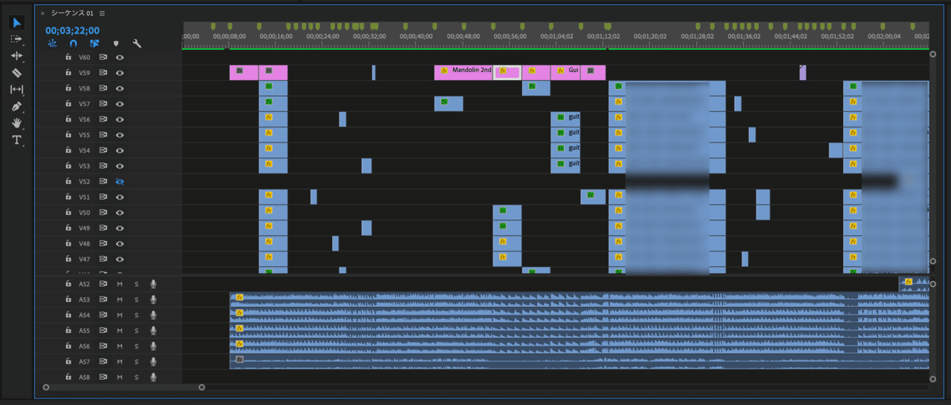Toggle sync lock on track V54

coord(103,151)
